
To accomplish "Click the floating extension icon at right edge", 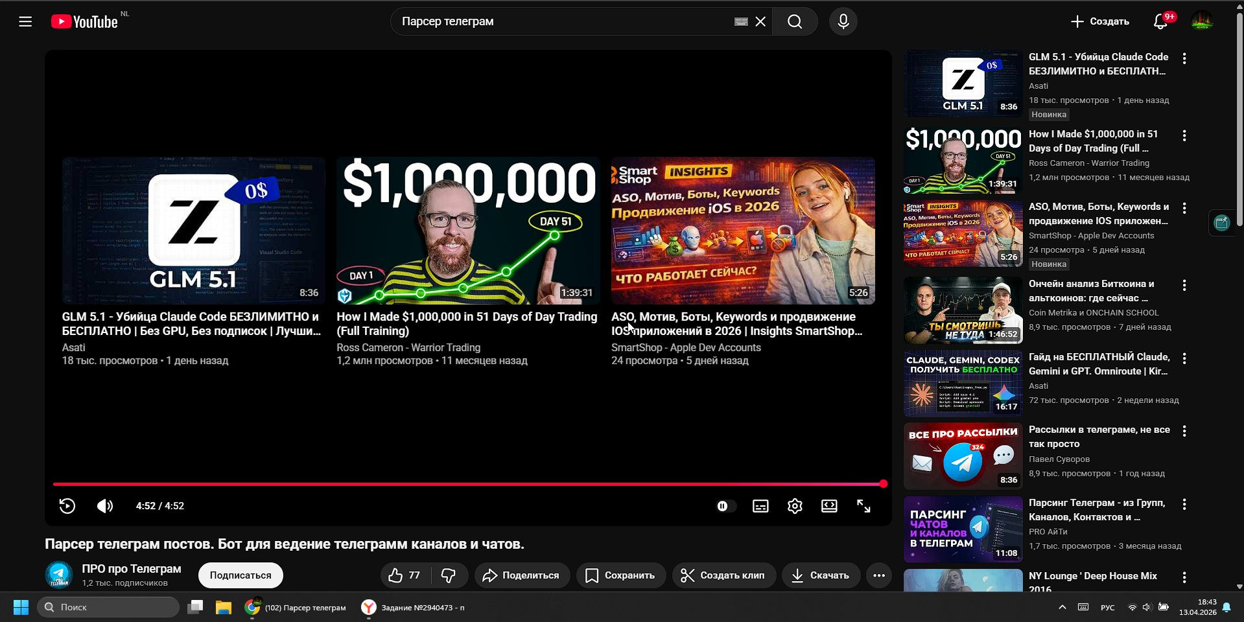I will tap(1222, 223).
